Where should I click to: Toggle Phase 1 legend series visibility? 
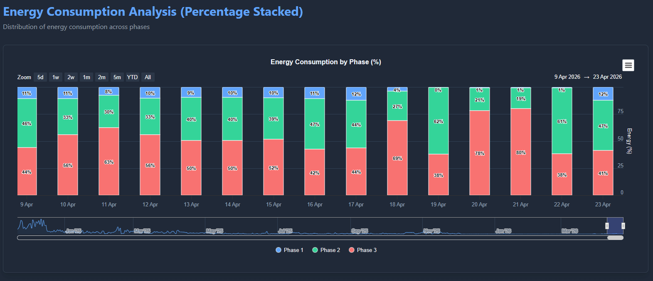tap(289, 250)
